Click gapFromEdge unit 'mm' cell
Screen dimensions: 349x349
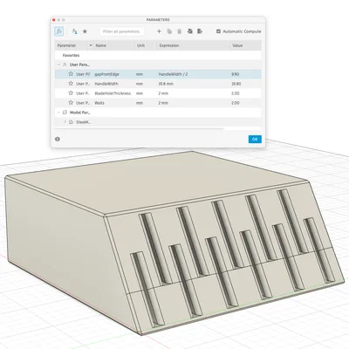[x=140, y=74]
